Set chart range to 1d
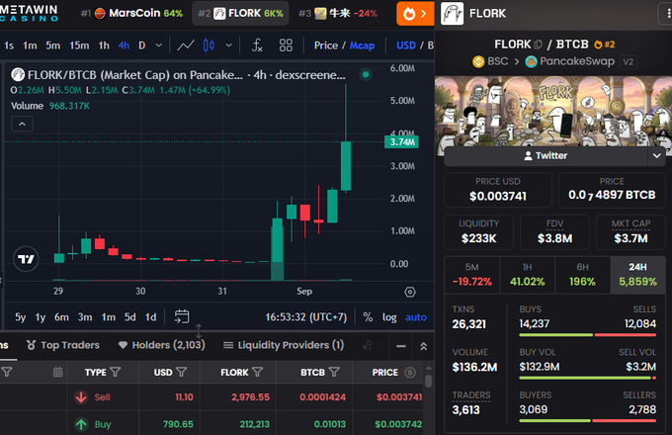Screen dimensions: 672x435 (150, 317)
